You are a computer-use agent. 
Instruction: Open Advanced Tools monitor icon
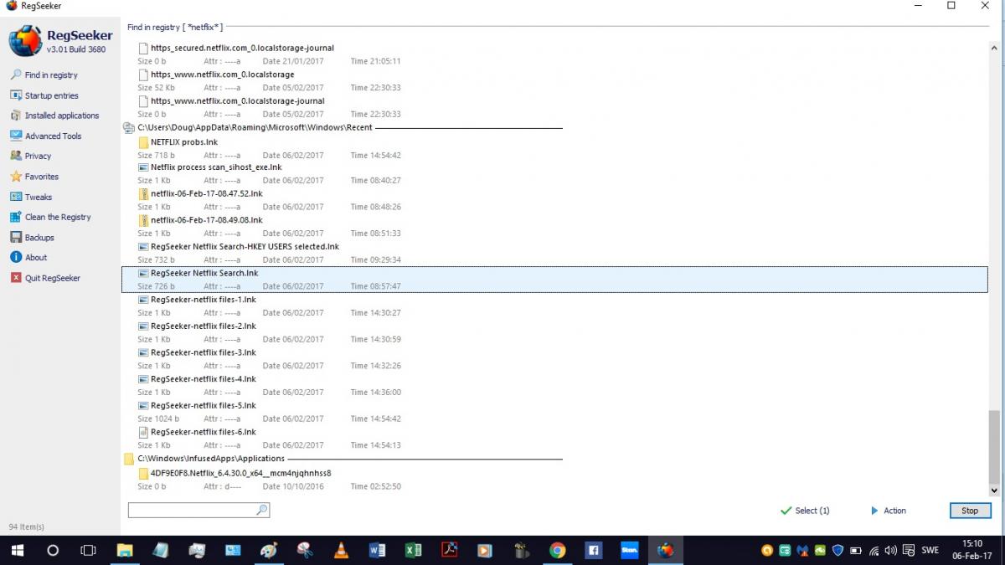16,136
